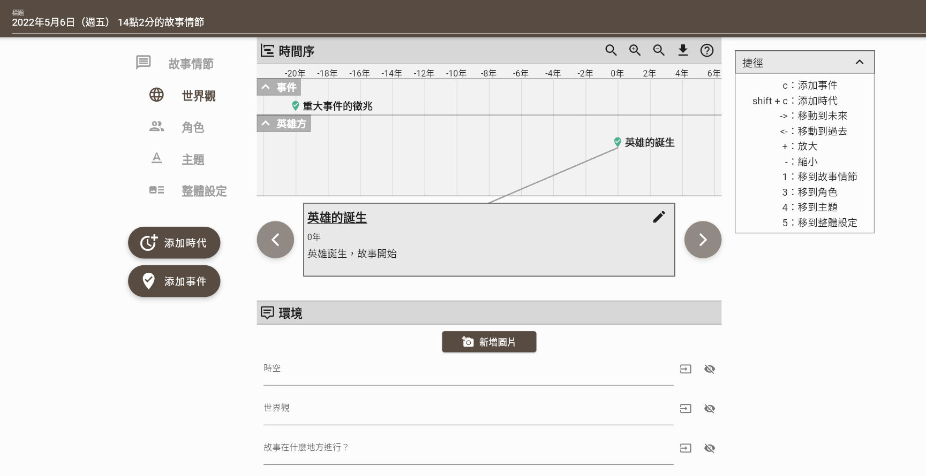Download the timeline using the download icon
926x476 pixels.
683,50
